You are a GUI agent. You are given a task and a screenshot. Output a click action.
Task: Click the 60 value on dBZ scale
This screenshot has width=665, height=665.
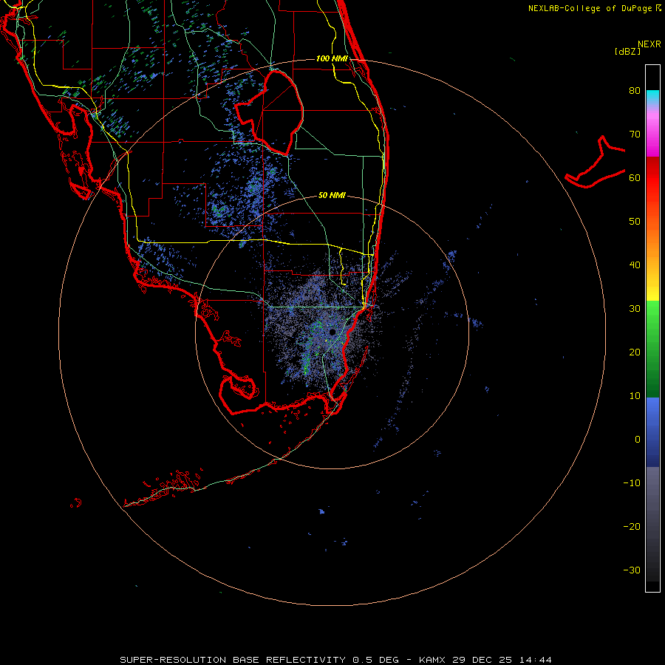[x=635, y=177]
